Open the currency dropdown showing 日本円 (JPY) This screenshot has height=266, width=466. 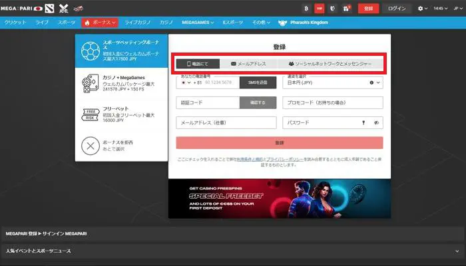pos(332,83)
